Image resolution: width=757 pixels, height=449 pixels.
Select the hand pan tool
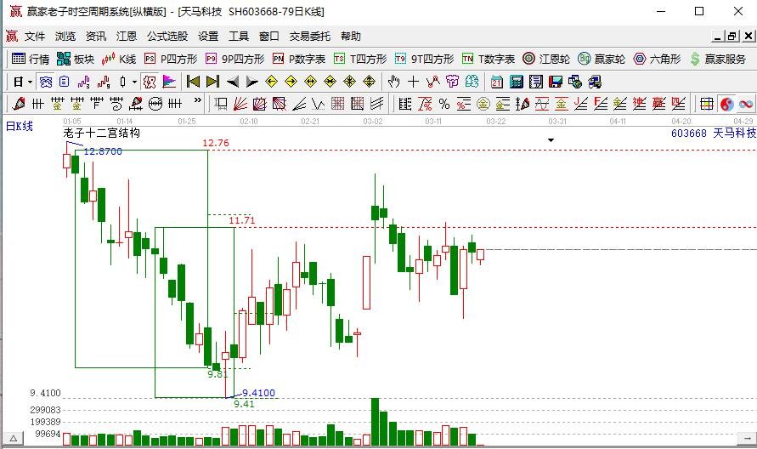click(x=393, y=82)
